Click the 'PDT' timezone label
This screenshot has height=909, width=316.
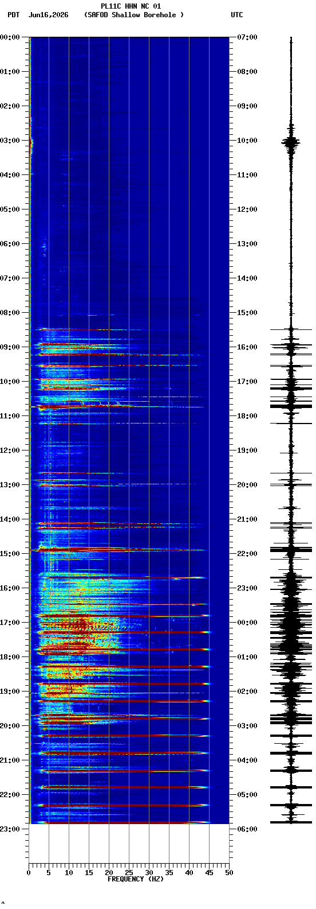[13, 15]
